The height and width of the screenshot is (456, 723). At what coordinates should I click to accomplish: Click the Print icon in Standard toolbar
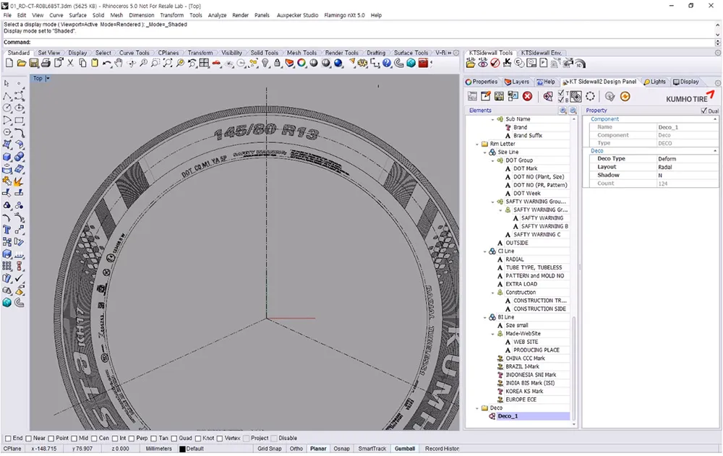point(46,64)
